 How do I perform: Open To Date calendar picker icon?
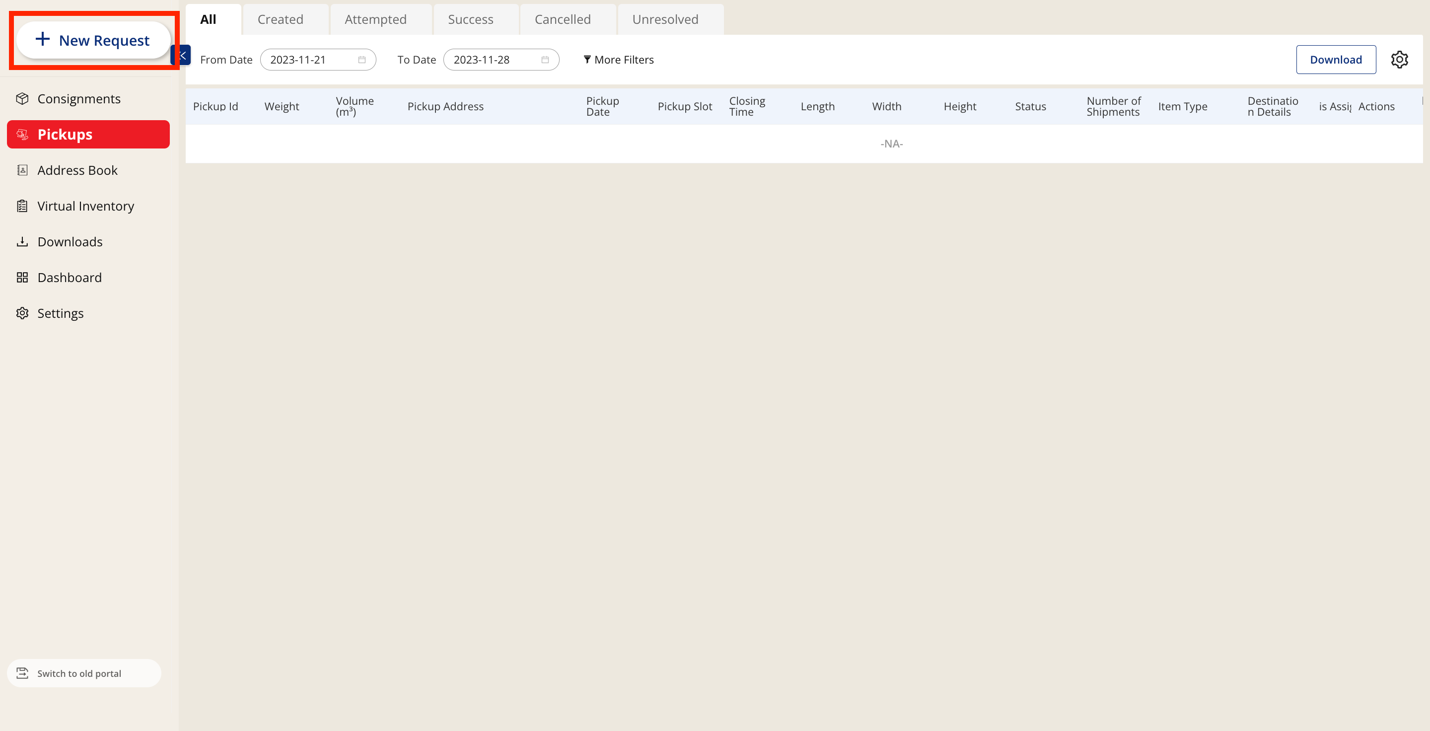[545, 60]
